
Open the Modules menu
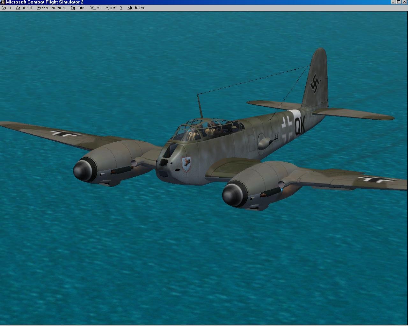[135, 8]
